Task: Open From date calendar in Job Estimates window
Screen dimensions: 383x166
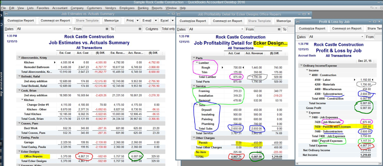Action: pos(107,29)
